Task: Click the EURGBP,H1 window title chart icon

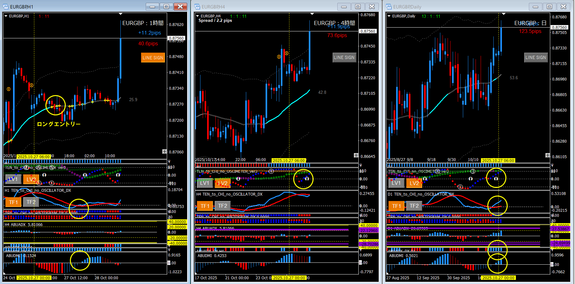Action: [6, 7]
